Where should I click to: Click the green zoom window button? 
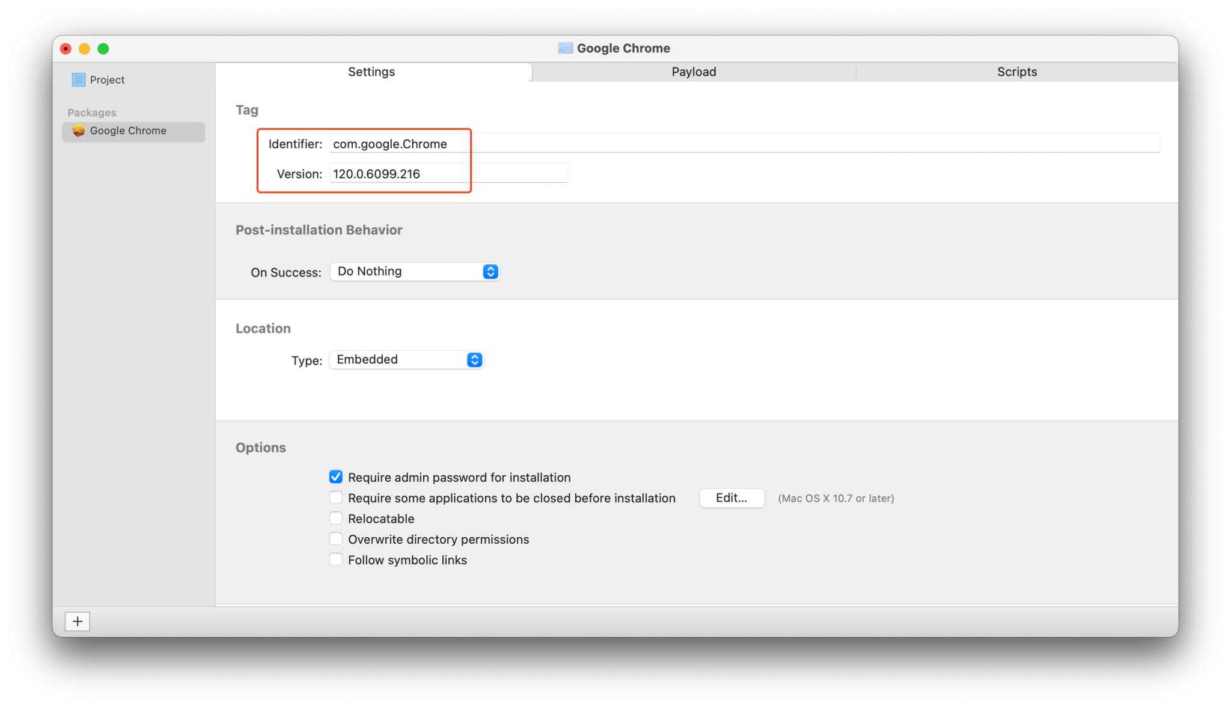103,49
